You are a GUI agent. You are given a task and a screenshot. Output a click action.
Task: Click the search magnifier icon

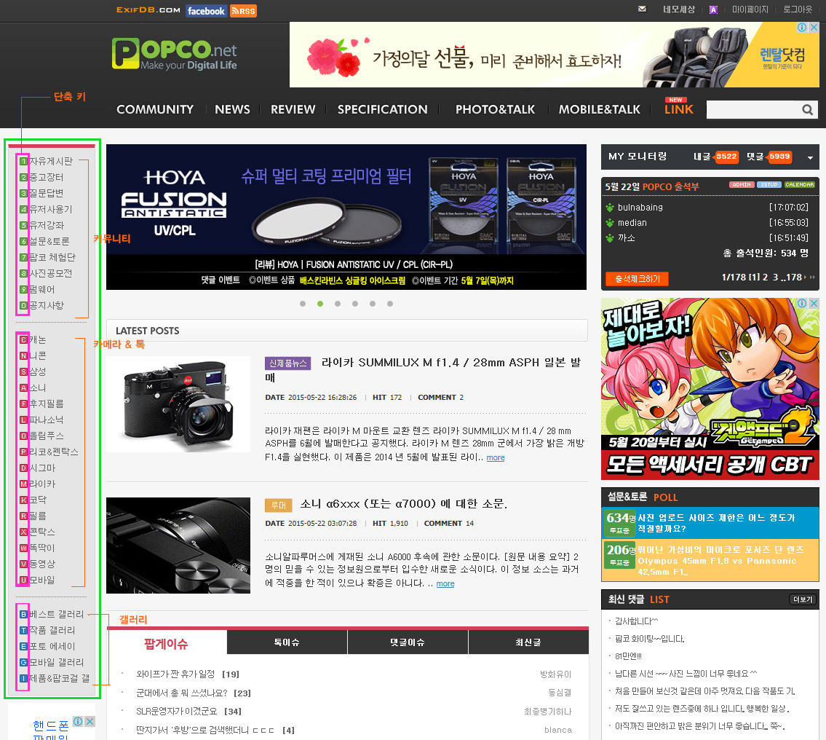click(807, 110)
